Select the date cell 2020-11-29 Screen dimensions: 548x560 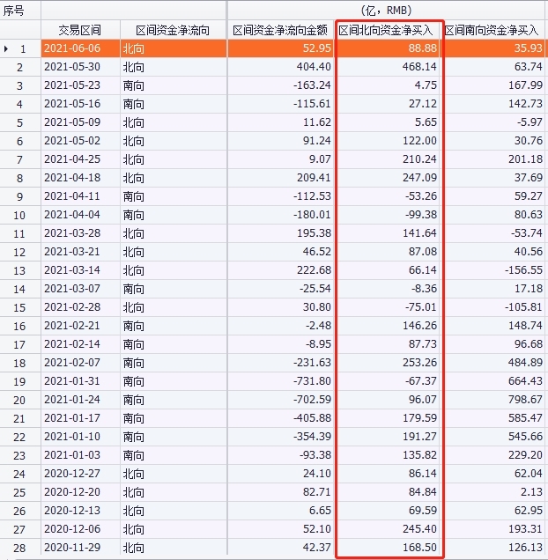click(80, 548)
